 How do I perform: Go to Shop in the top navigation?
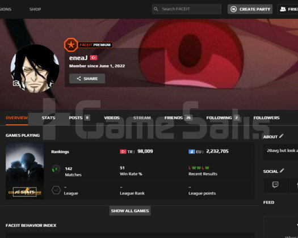(x=35, y=9)
